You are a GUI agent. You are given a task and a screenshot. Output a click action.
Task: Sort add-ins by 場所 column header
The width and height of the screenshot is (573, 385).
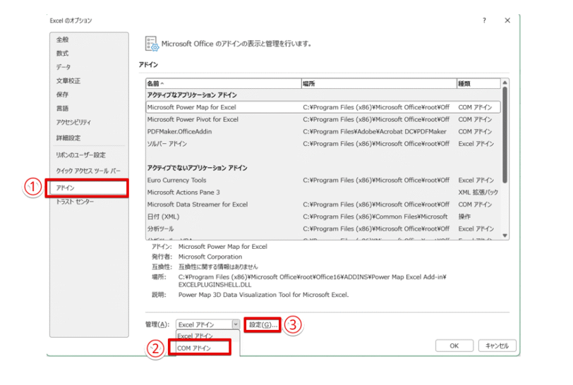coord(379,84)
